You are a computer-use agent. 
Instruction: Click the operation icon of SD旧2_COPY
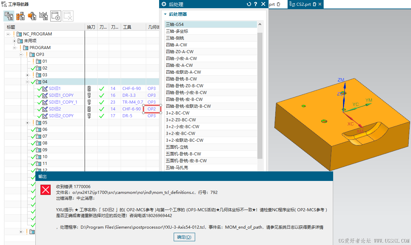[x=45, y=116]
